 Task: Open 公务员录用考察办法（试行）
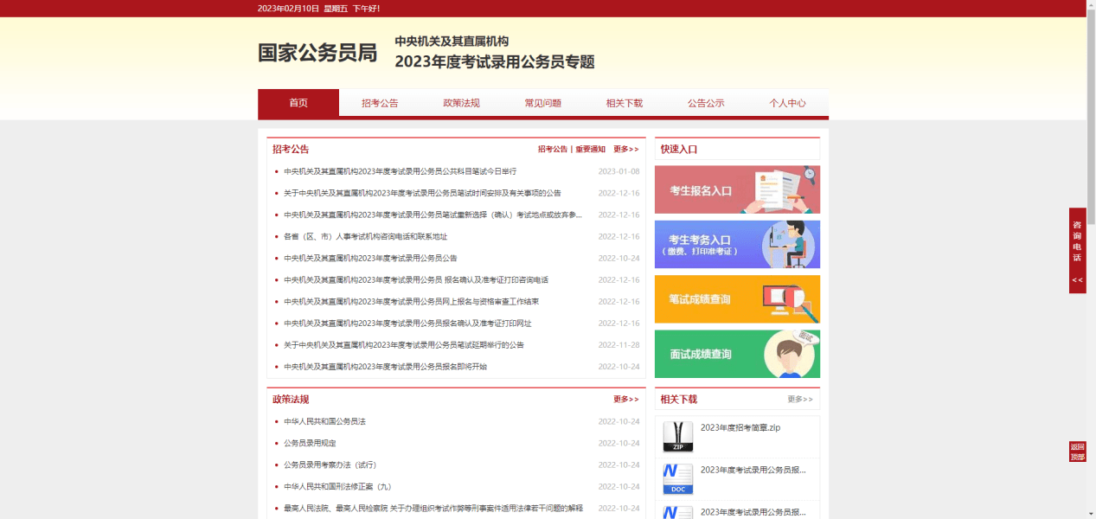coord(330,465)
